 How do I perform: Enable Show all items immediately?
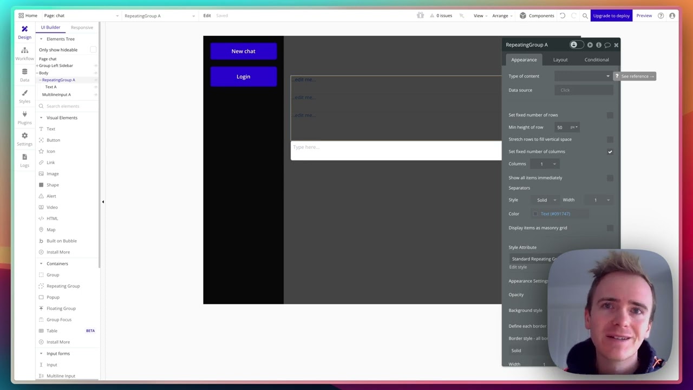point(610,178)
